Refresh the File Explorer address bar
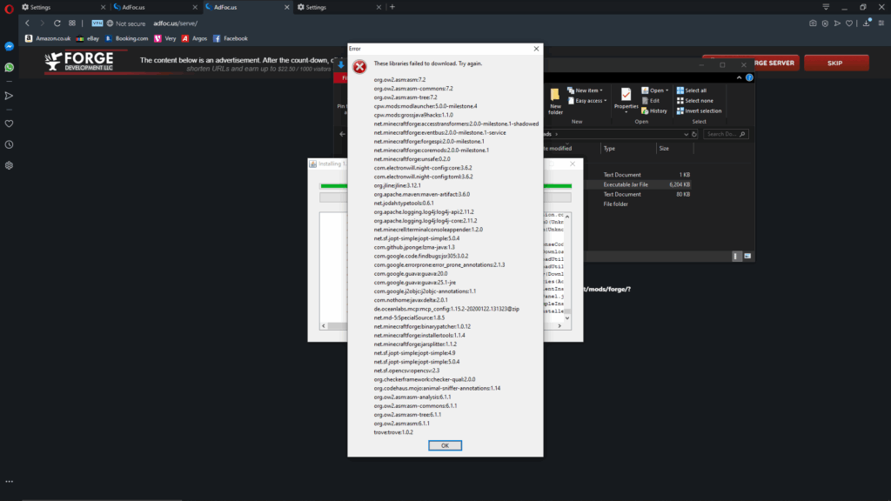Screen dimensions: 891x501 [694, 134]
